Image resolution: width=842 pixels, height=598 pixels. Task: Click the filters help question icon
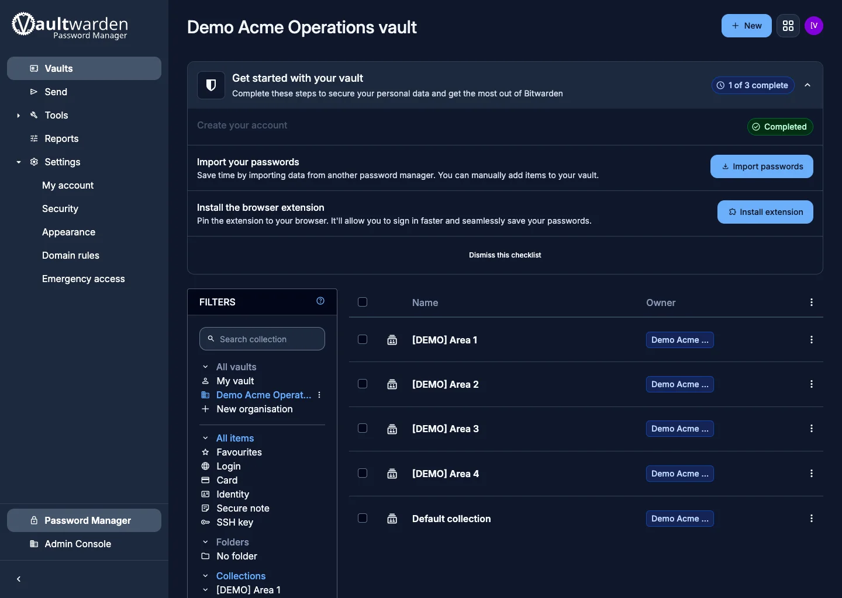(320, 301)
